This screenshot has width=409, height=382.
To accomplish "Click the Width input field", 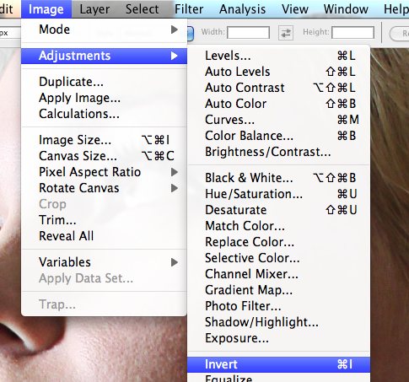I will click(249, 33).
